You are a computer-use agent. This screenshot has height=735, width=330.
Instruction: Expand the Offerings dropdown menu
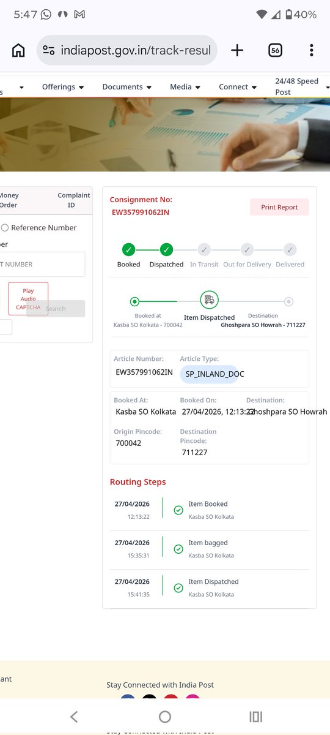tap(63, 87)
